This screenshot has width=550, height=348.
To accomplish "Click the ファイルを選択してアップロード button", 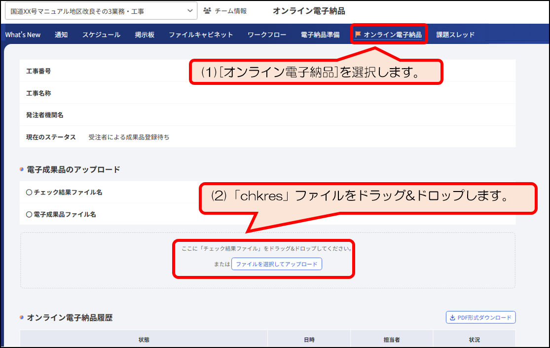I will (x=277, y=264).
